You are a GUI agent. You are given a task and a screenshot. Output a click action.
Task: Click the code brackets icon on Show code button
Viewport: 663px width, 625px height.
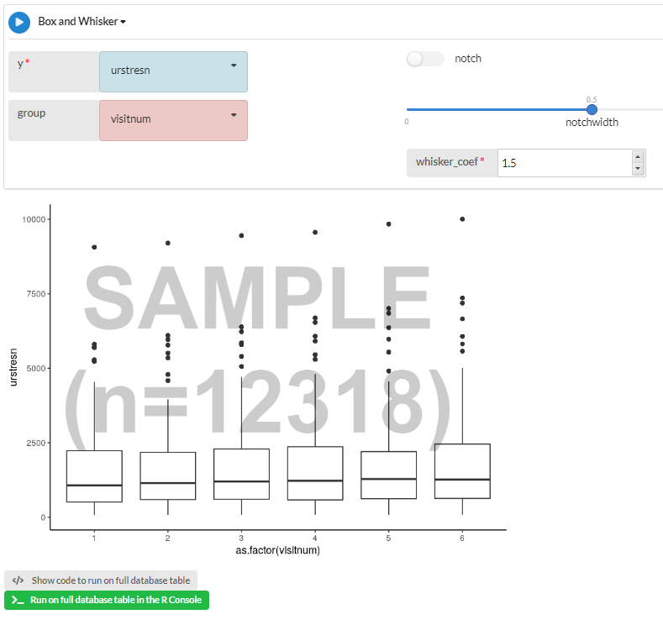[x=18, y=580]
